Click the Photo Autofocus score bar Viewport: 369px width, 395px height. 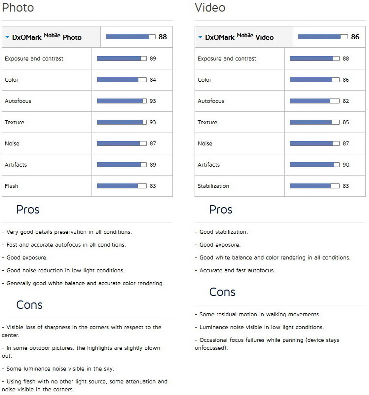coord(121,101)
